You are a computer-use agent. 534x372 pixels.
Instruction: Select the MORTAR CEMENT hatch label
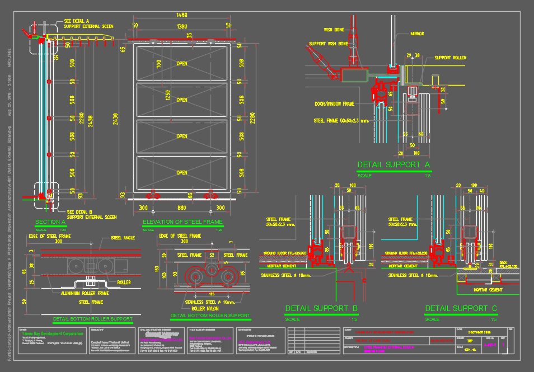coord(283,266)
